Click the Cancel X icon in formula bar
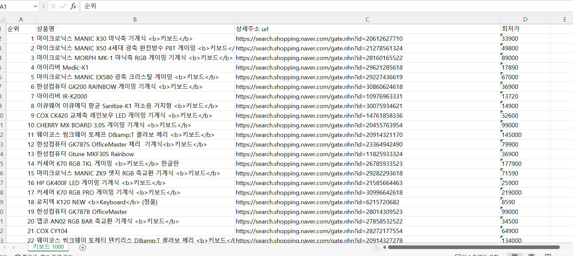The height and width of the screenshot is (256, 573). pyautogui.click(x=53, y=6)
